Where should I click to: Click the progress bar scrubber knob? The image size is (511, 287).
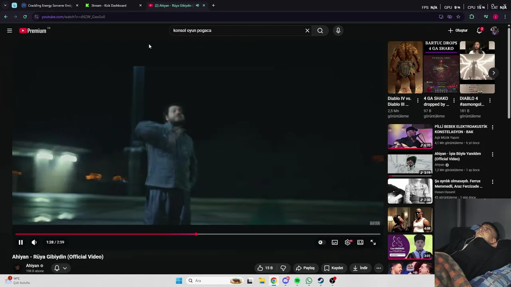pyautogui.click(x=196, y=234)
